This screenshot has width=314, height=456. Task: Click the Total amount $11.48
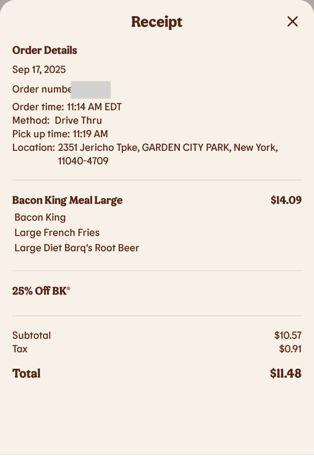pos(285,374)
